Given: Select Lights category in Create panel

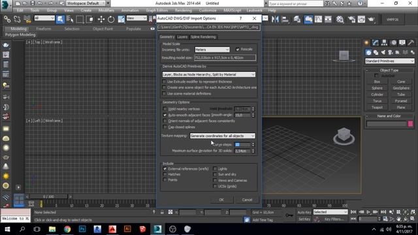Looking at the screenshot, I should [x=383, y=52].
